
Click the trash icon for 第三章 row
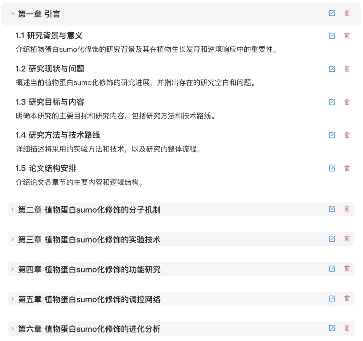[347, 239]
